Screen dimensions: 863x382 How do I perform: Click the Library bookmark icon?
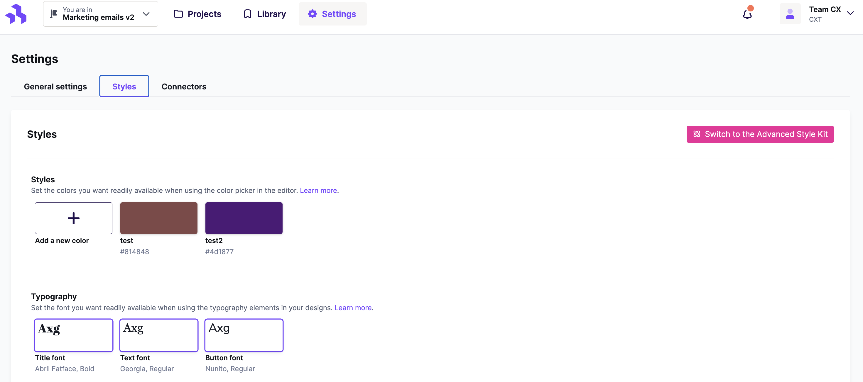248,14
